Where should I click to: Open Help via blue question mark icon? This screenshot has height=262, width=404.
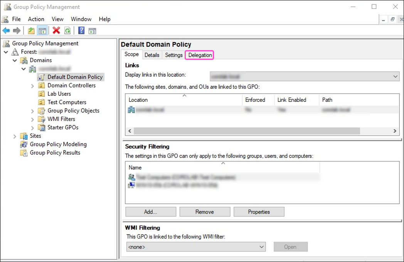81,30
